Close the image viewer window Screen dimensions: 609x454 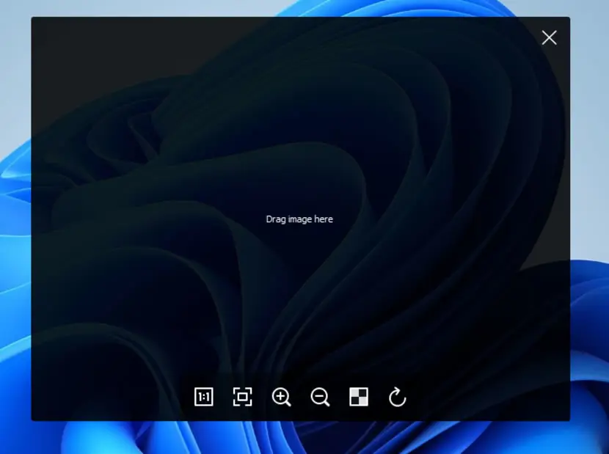tap(549, 37)
